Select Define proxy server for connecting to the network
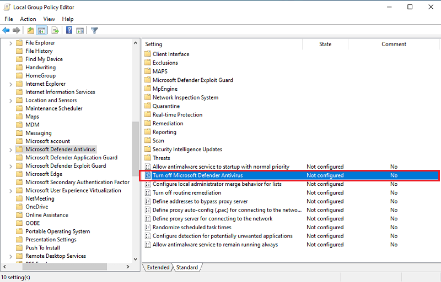This screenshot has height=282, width=441. pos(212,218)
